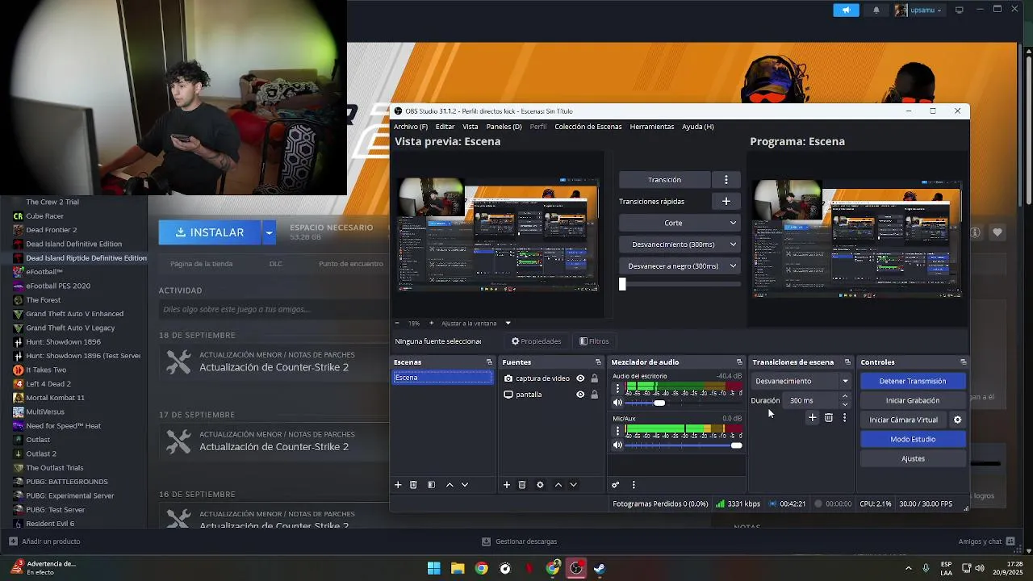Delete scene transition with trash icon
Viewport: 1033px width, 581px height.
pyautogui.click(x=829, y=418)
